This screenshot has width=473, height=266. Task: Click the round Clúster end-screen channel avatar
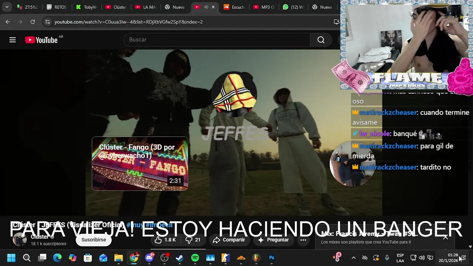point(234,94)
